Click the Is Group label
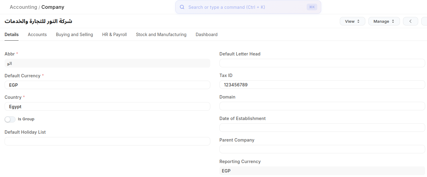 (x=26, y=119)
